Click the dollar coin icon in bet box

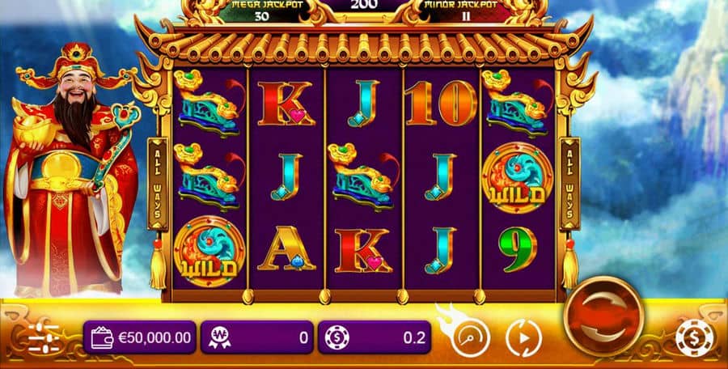click(336, 337)
